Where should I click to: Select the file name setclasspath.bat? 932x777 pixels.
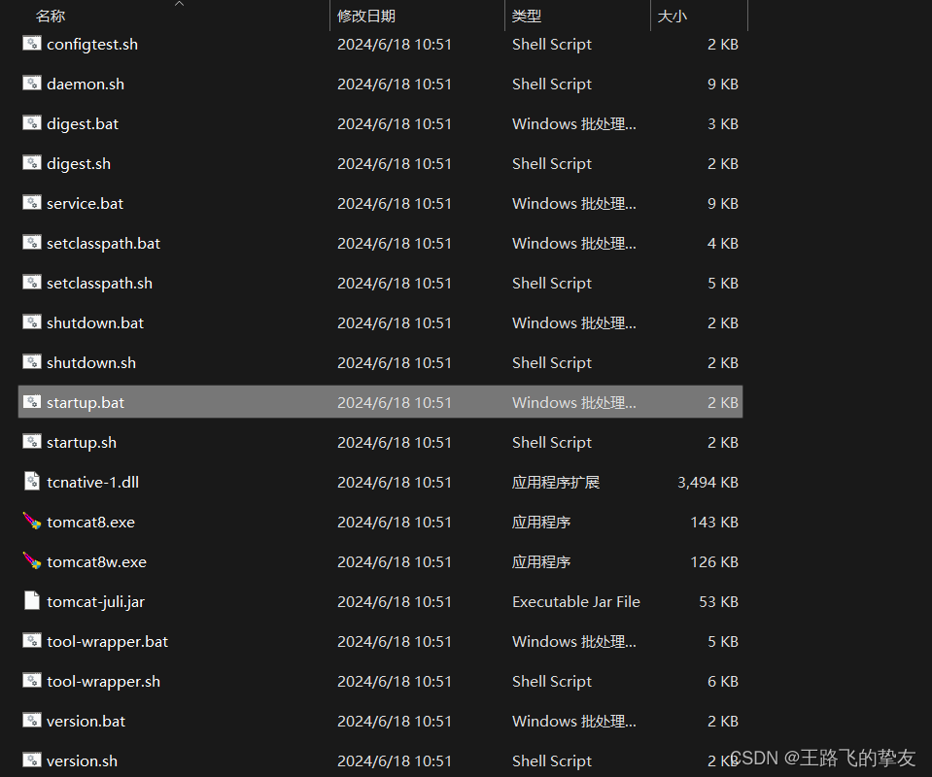coord(103,244)
